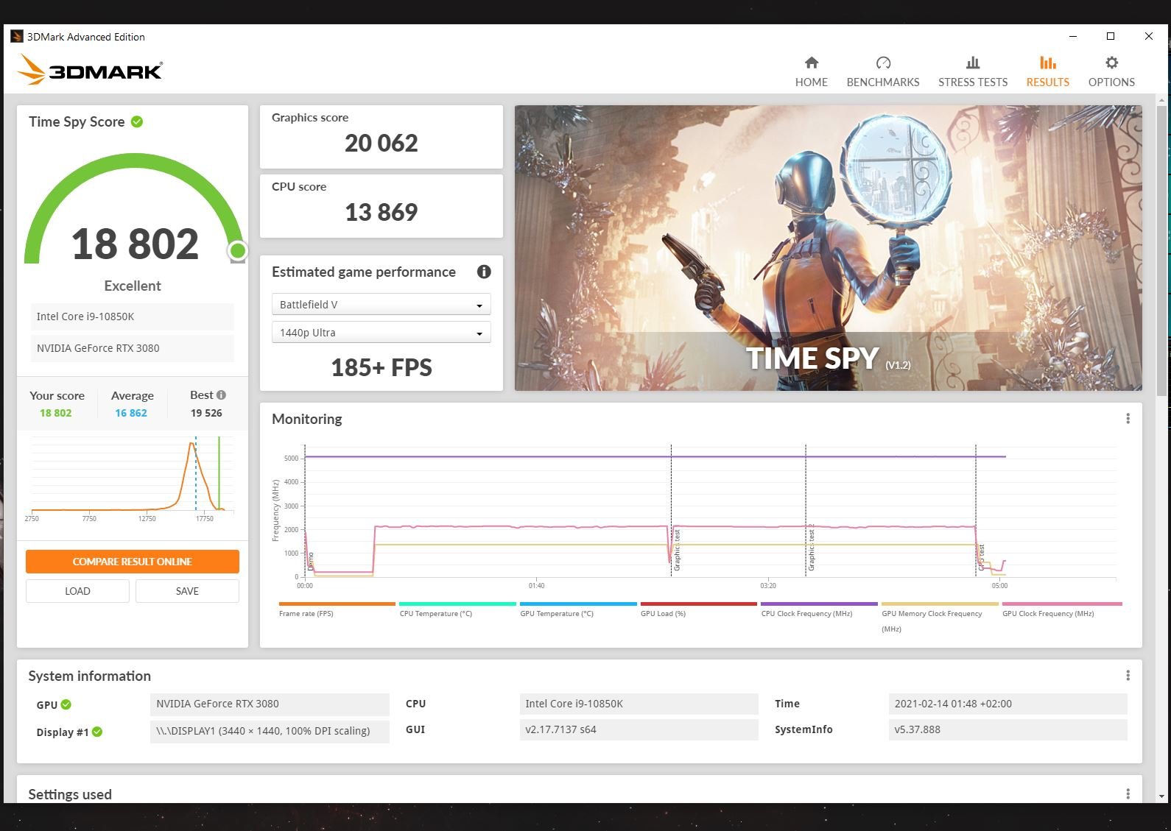
Task: Click the CPU score value 13 869
Action: (x=381, y=212)
